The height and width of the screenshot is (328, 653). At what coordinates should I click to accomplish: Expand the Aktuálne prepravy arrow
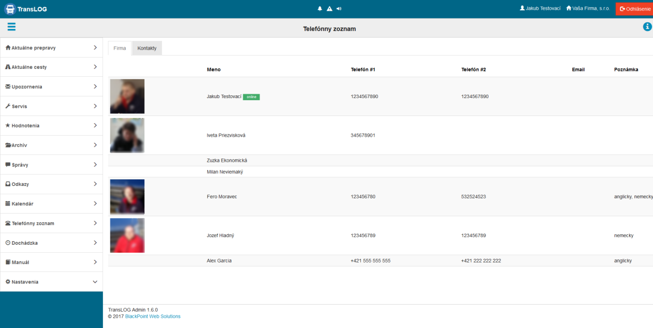95,47
